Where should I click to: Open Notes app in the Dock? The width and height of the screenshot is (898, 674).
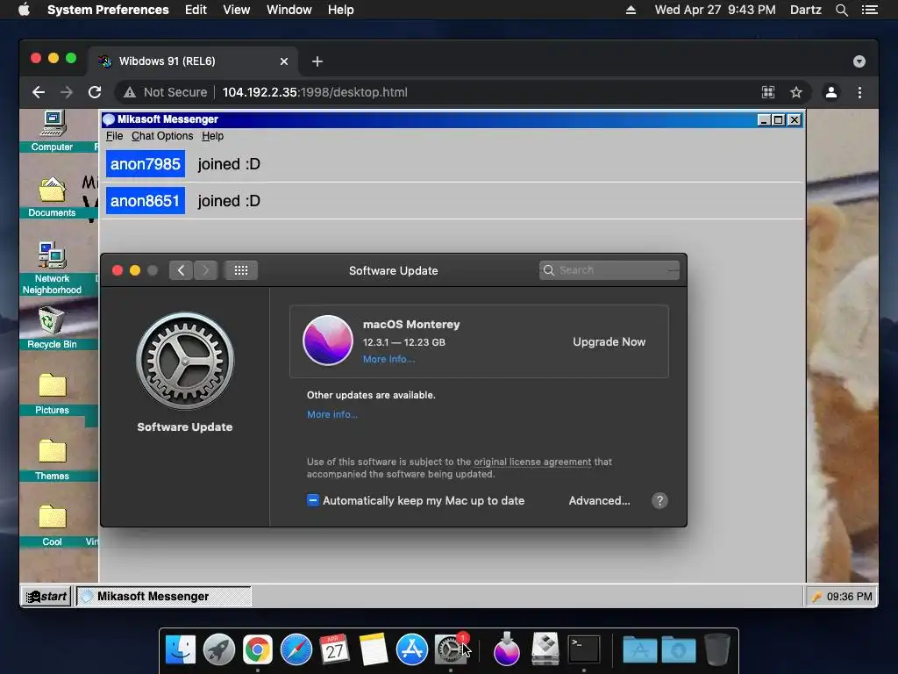(x=374, y=650)
